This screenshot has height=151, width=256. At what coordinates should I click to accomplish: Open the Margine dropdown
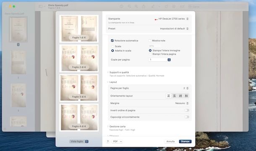182,103
